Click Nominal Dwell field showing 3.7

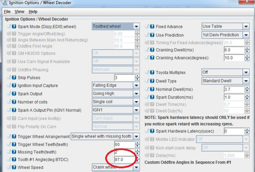pos(234,89)
